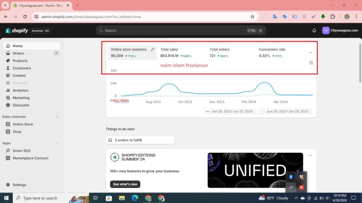The image size is (362, 203).
Task: Go to Analytics in the sidebar
Action: (x=20, y=90)
